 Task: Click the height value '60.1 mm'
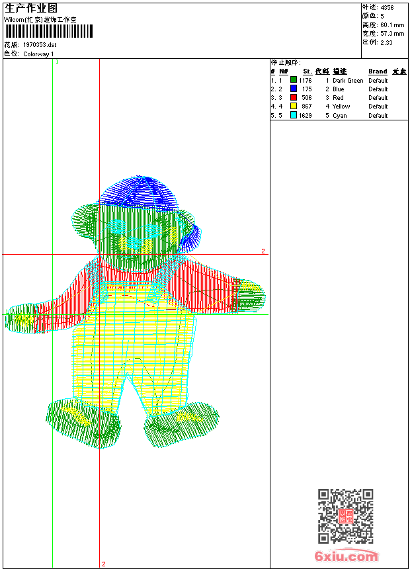coord(392,25)
